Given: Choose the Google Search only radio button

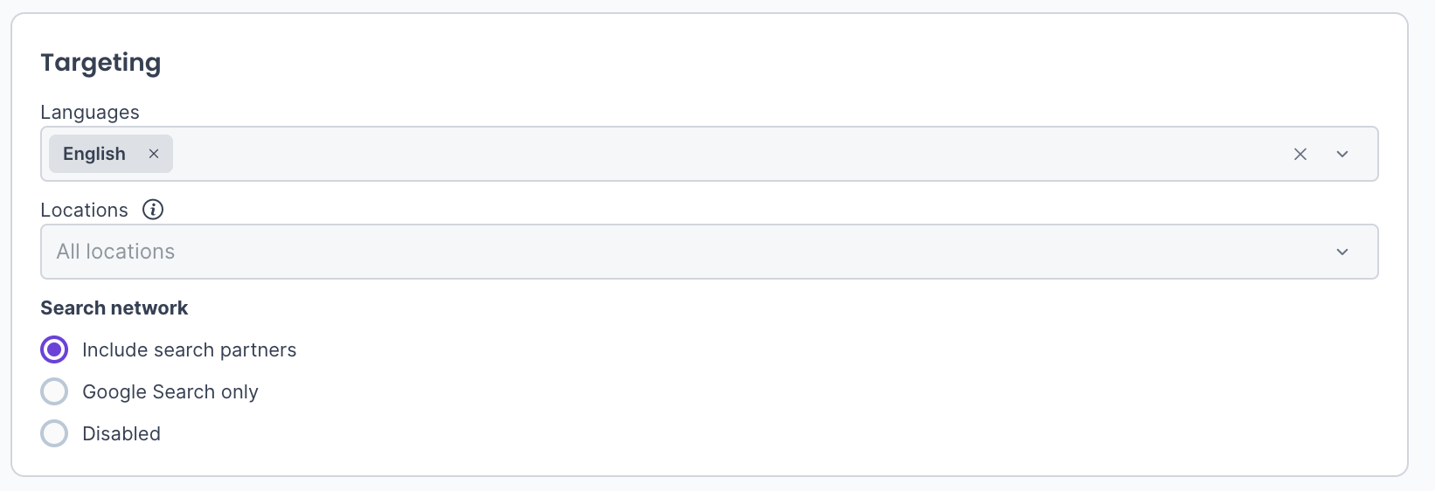Looking at the screenshot, I should coord(54,391).
